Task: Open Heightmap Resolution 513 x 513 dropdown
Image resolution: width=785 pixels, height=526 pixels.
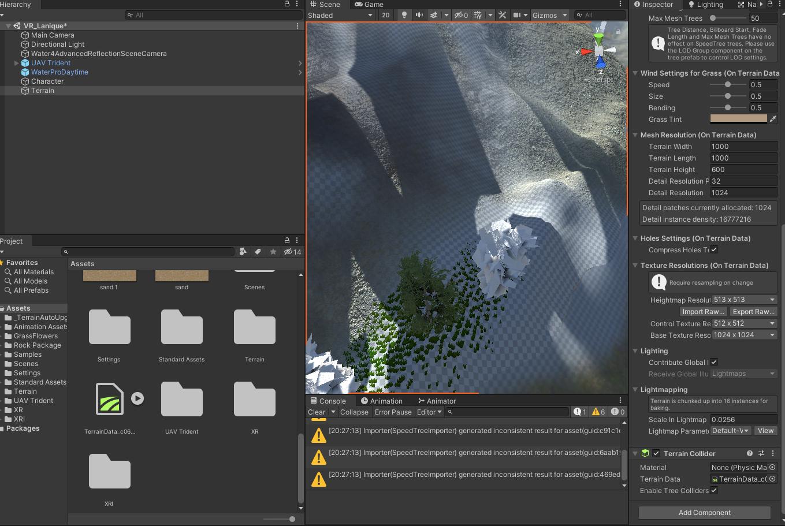Action: click(x=744, y=300)
